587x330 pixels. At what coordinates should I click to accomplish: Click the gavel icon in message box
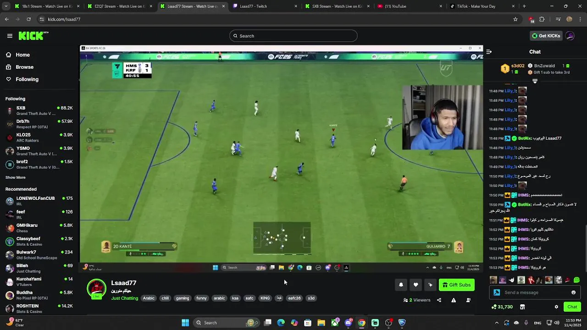tap(497, 292)
